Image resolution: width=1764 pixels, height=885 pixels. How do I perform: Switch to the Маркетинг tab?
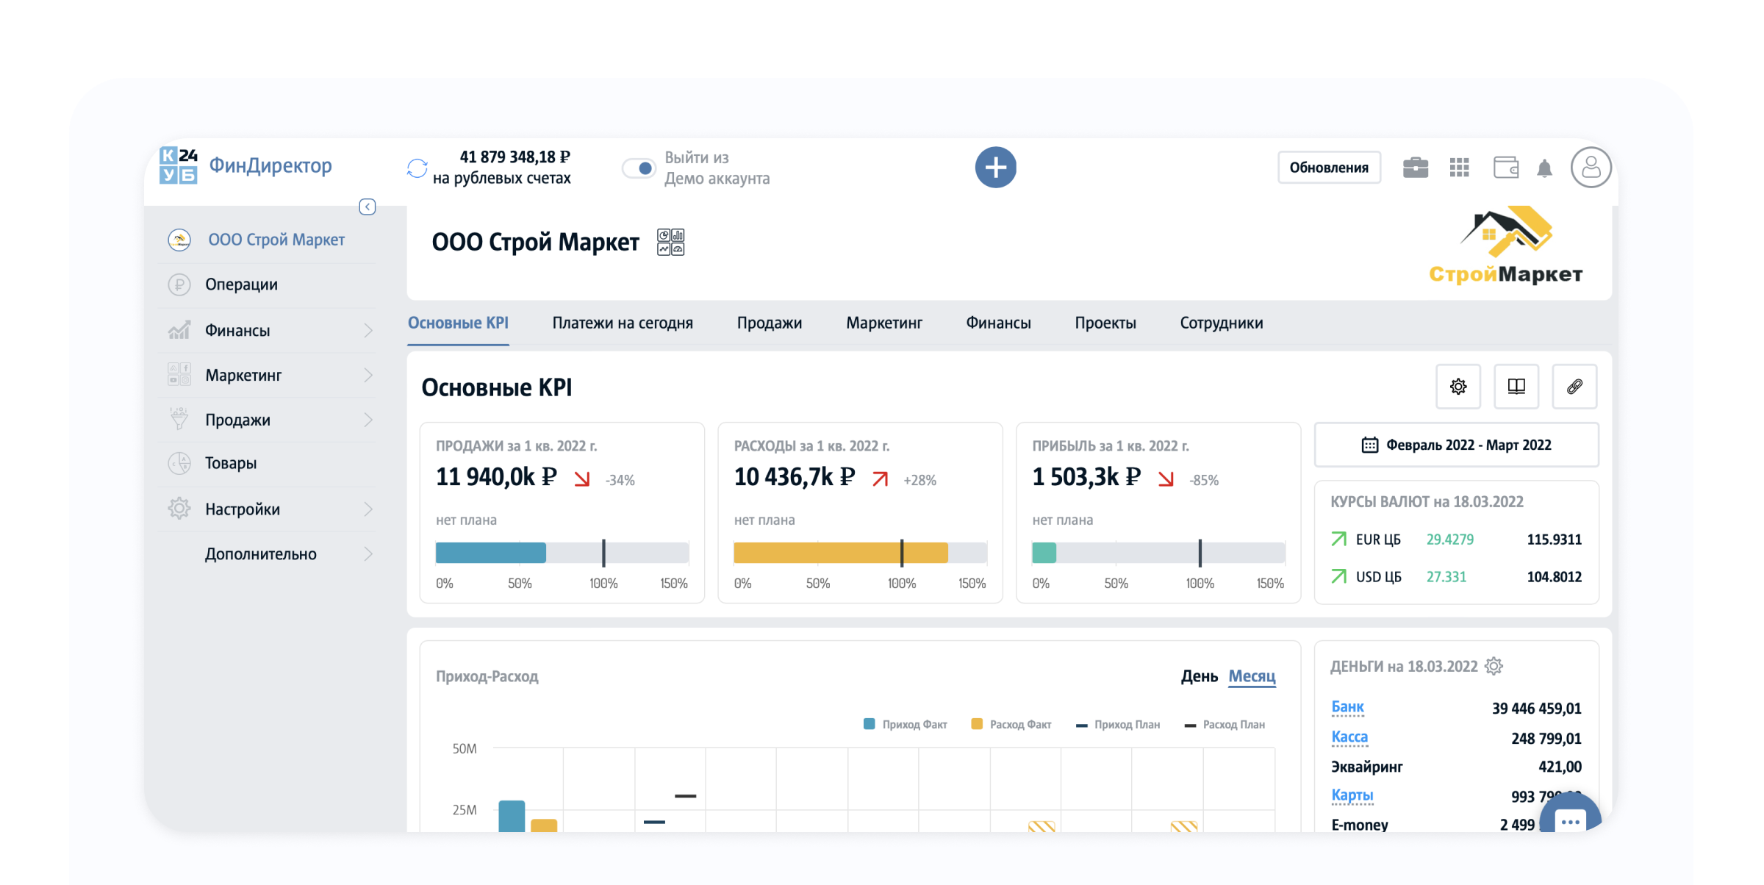pos(883,323)
